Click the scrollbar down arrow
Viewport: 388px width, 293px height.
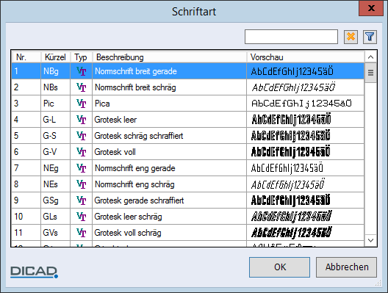370,240
